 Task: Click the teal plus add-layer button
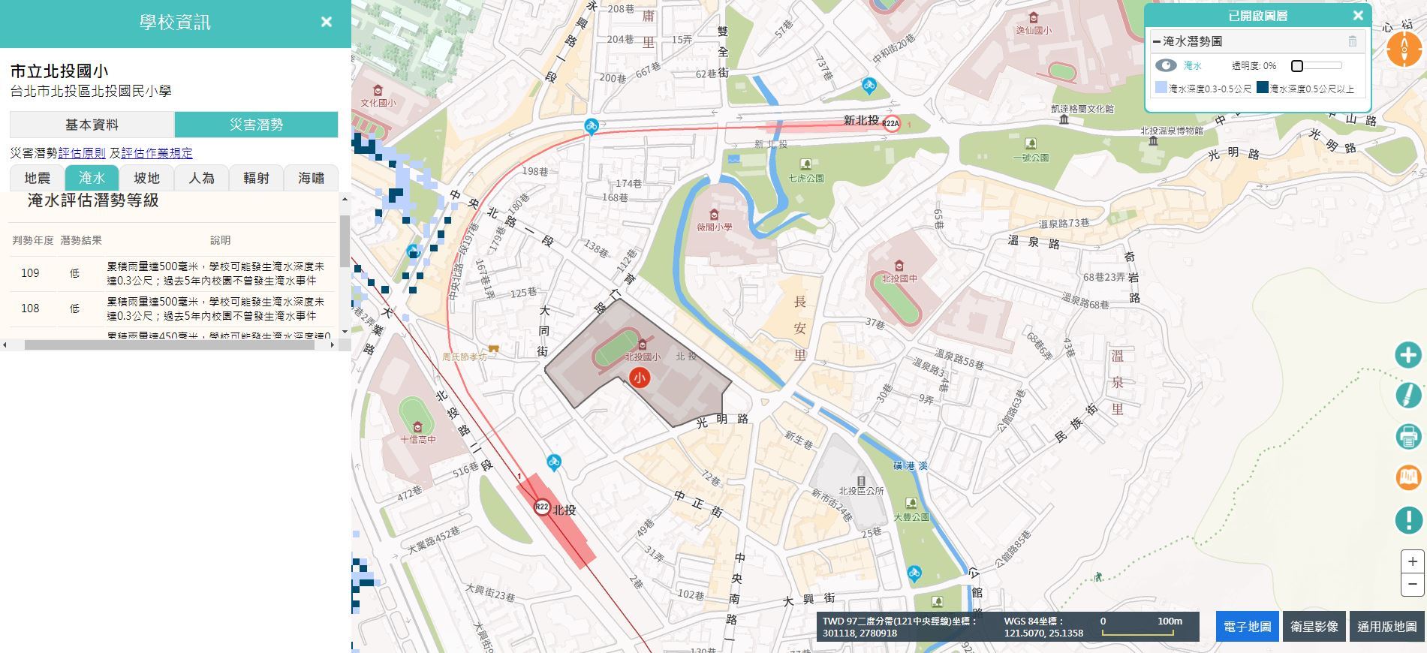(x=1409, y=355)
